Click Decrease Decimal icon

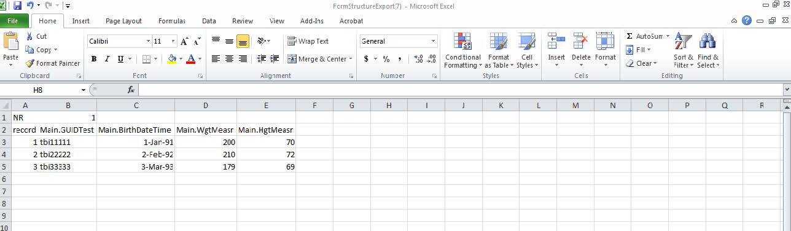[x=431, y=59]
